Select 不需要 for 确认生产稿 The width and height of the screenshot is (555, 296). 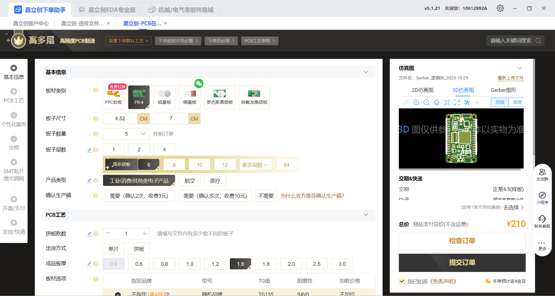coord(266,196)
